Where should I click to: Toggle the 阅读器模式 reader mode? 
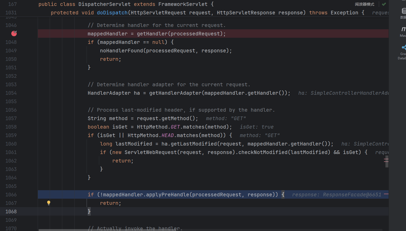[364, 4]
